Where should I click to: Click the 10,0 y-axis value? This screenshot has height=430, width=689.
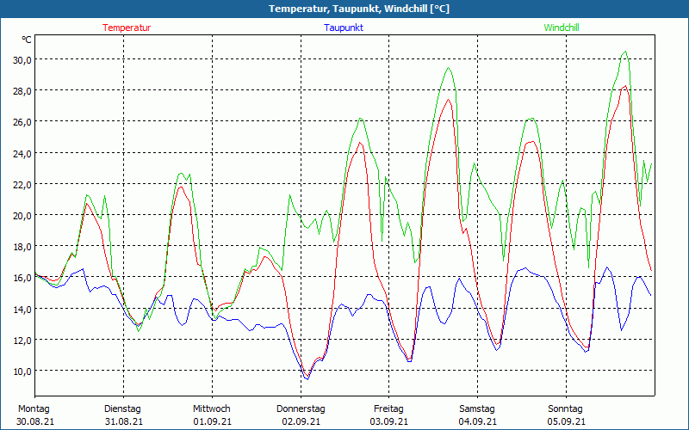coord(22,372)
